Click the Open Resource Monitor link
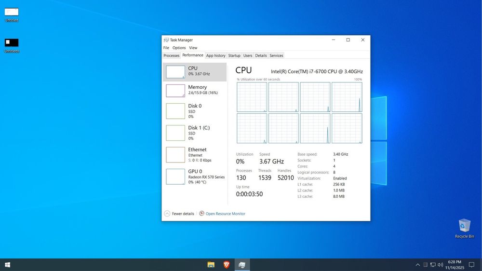Image resolution: width=482 pixels, height=271 pixels. [x=225, y=214]
